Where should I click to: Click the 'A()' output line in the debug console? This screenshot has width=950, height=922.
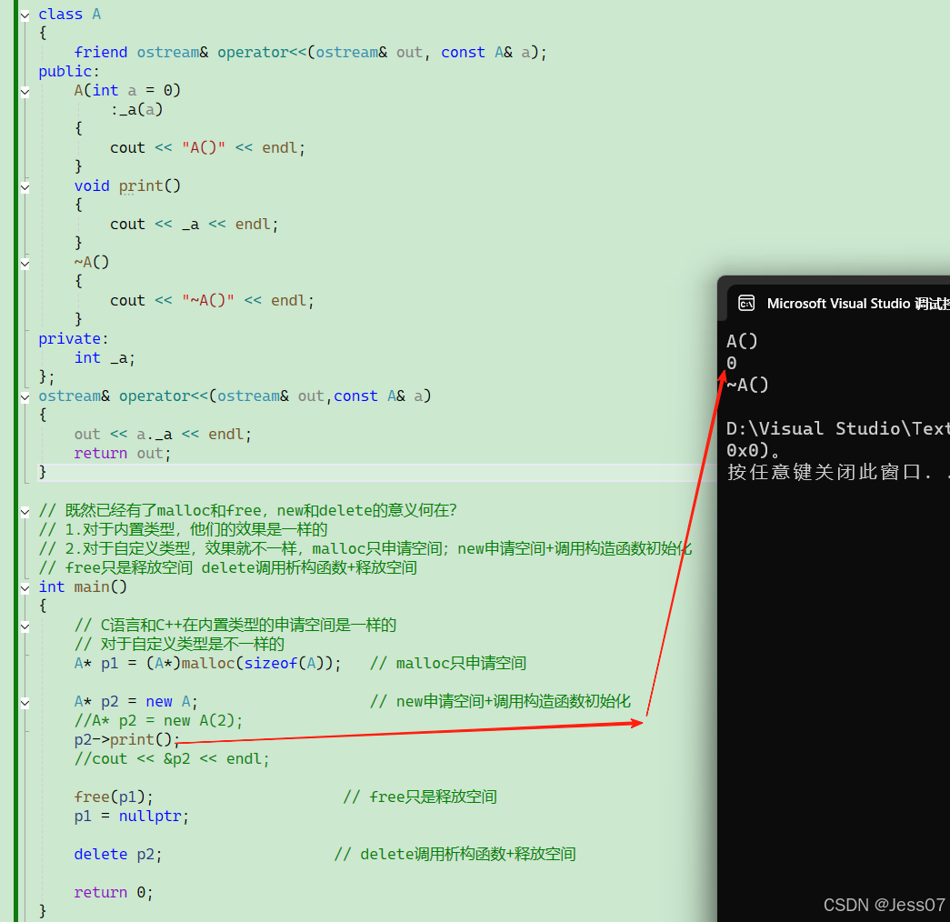coord(742,341)
